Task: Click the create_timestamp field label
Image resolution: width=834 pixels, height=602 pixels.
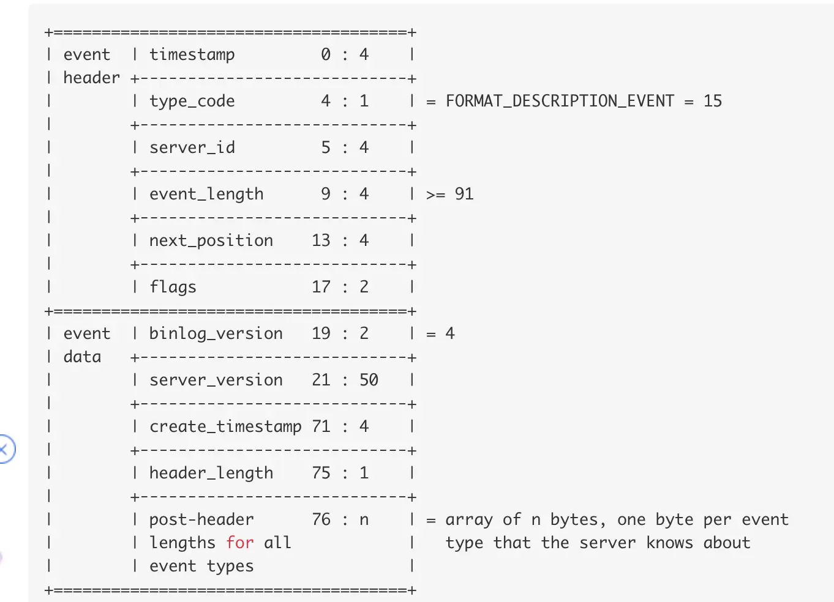Action: click(225, 426)
